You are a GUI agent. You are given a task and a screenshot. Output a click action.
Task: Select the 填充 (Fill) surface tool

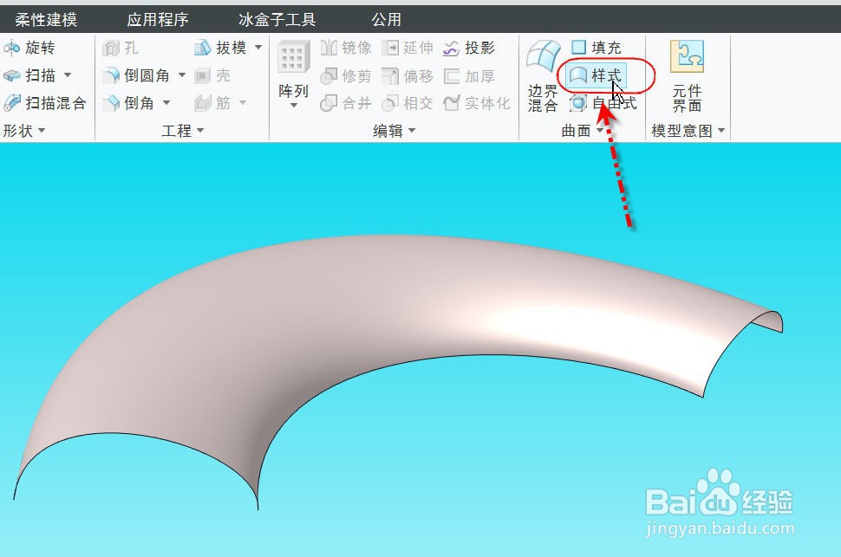point(596,48)
